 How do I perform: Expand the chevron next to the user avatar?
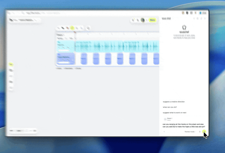(146, 20)
